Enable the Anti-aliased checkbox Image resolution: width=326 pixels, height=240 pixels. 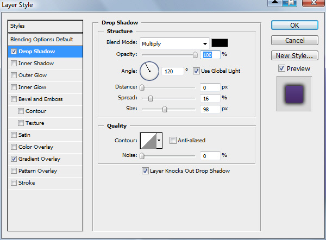point(173,140)
